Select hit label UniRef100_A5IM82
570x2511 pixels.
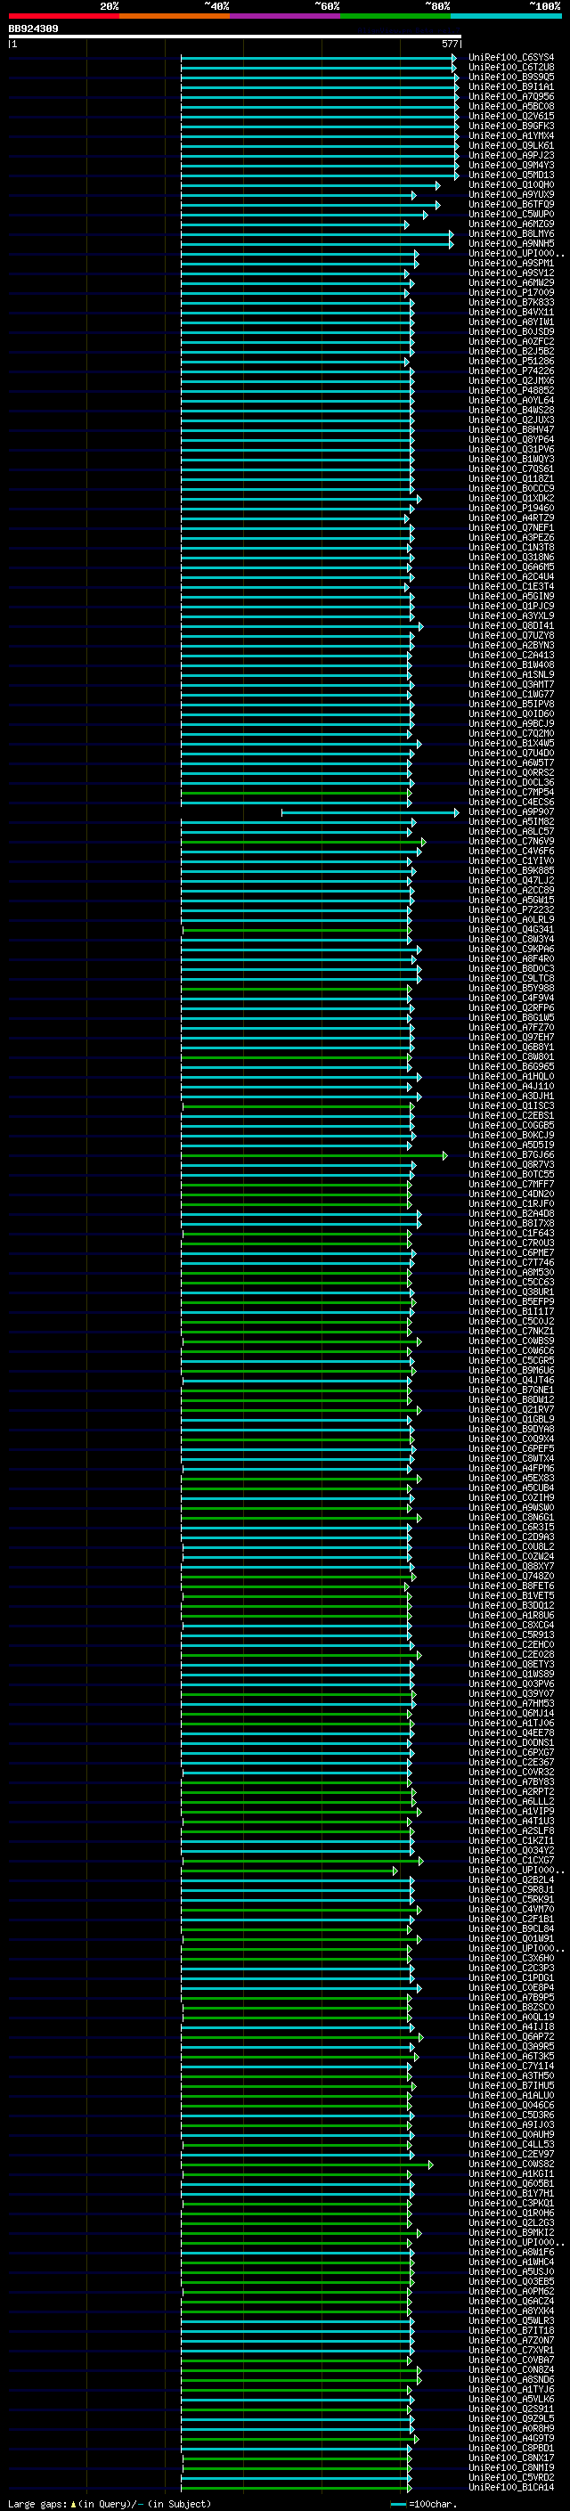[x=511, y=822]
